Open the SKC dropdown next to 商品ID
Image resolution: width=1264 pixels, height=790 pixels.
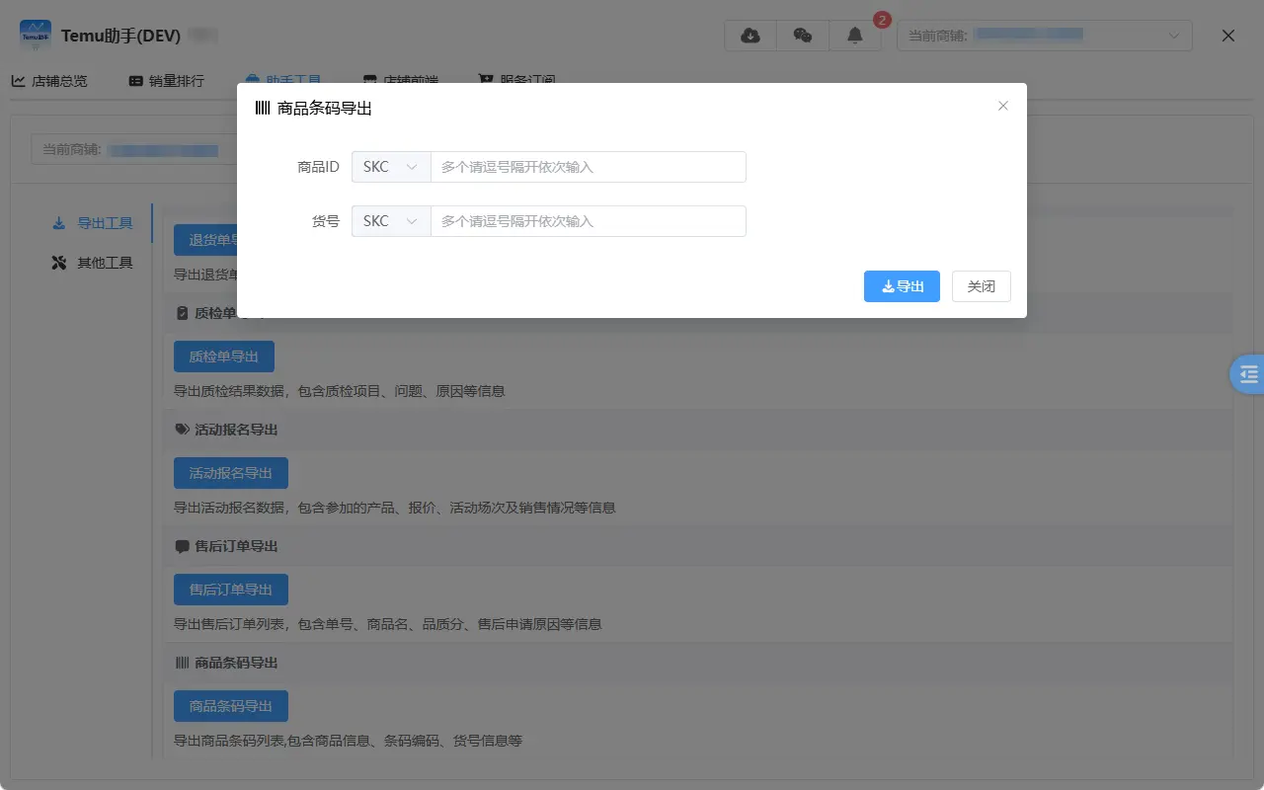(390, 166)
